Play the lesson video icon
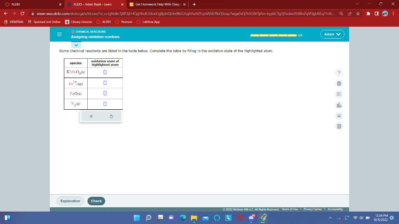This screenshot has width=399, height=224. [339, 94]
